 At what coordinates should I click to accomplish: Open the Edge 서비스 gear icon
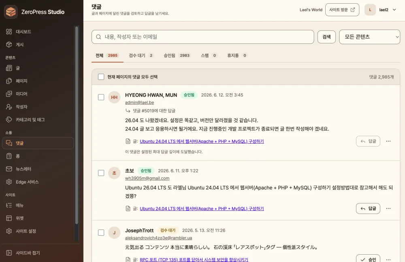pyautogui.click(x=9, y=182)
